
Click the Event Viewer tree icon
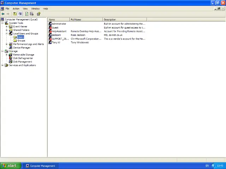11,26
